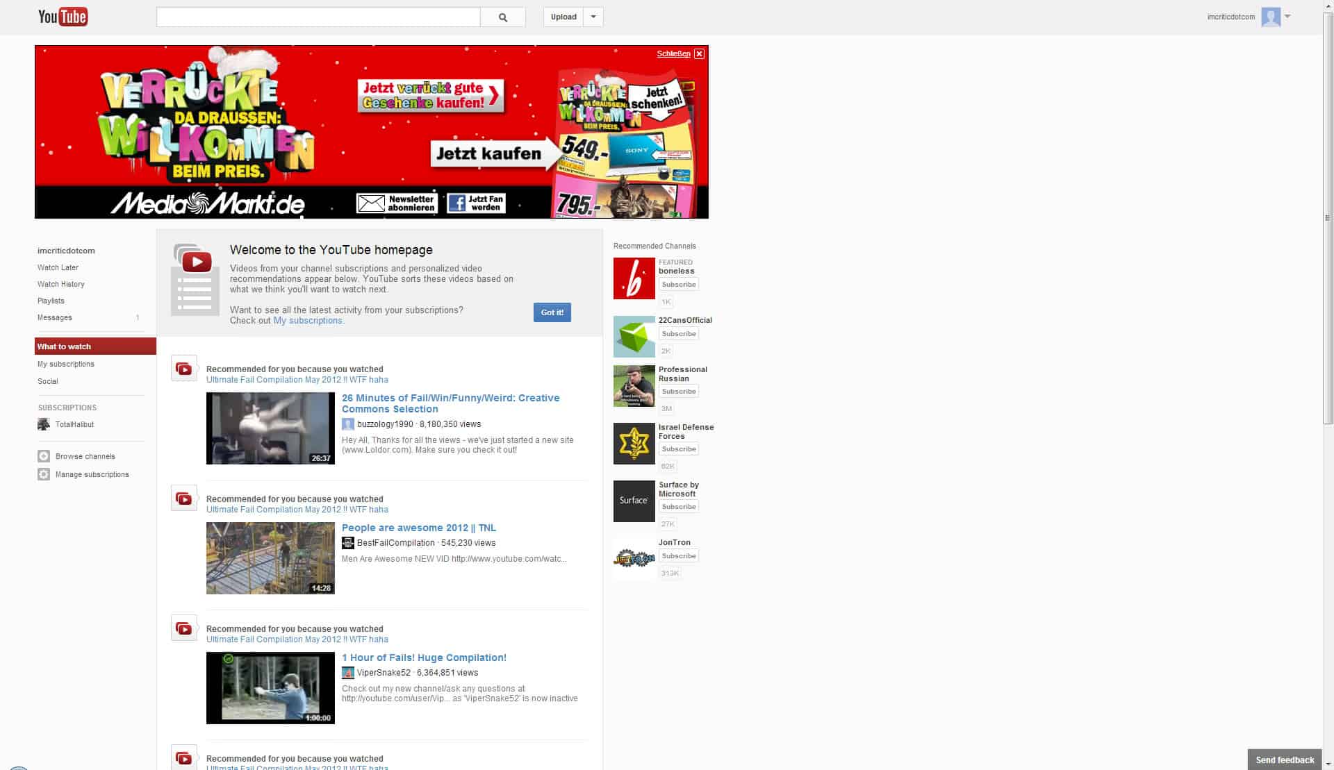Screen dimensions: 1334x770
Task: Subscribe to Professional Russian channel
Action: pos(679,392)
